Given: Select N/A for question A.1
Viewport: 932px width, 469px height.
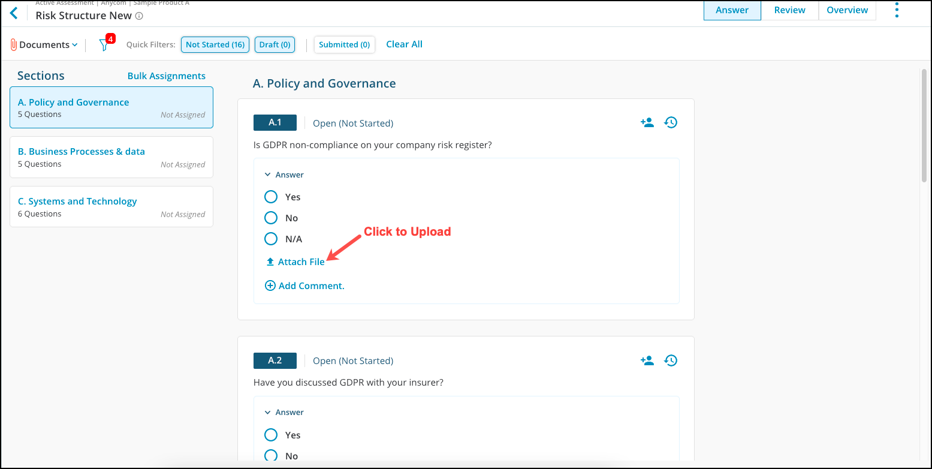Looking at the screenshot, I should coord(271,239).
